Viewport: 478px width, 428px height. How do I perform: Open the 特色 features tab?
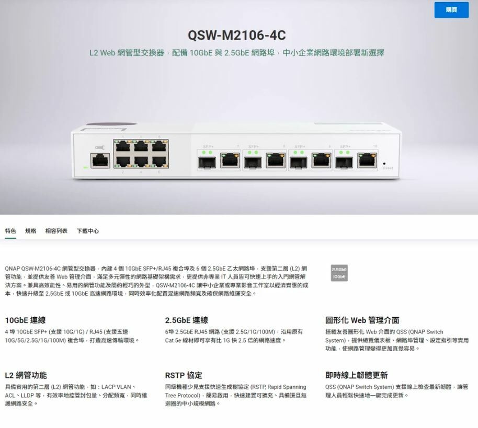tap(10, 231)
